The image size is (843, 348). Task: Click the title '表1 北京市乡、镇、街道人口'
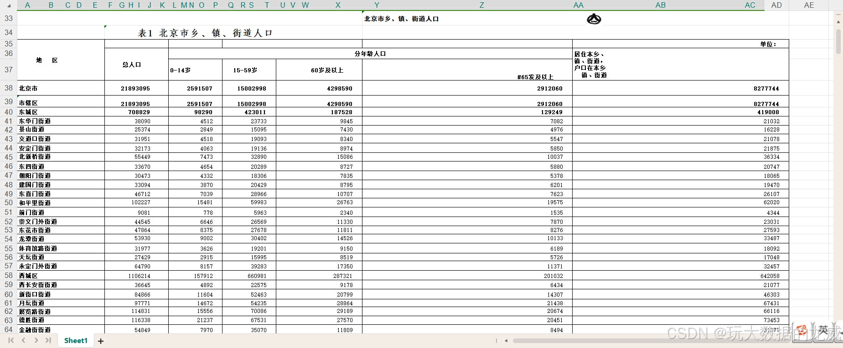[205, 33]
